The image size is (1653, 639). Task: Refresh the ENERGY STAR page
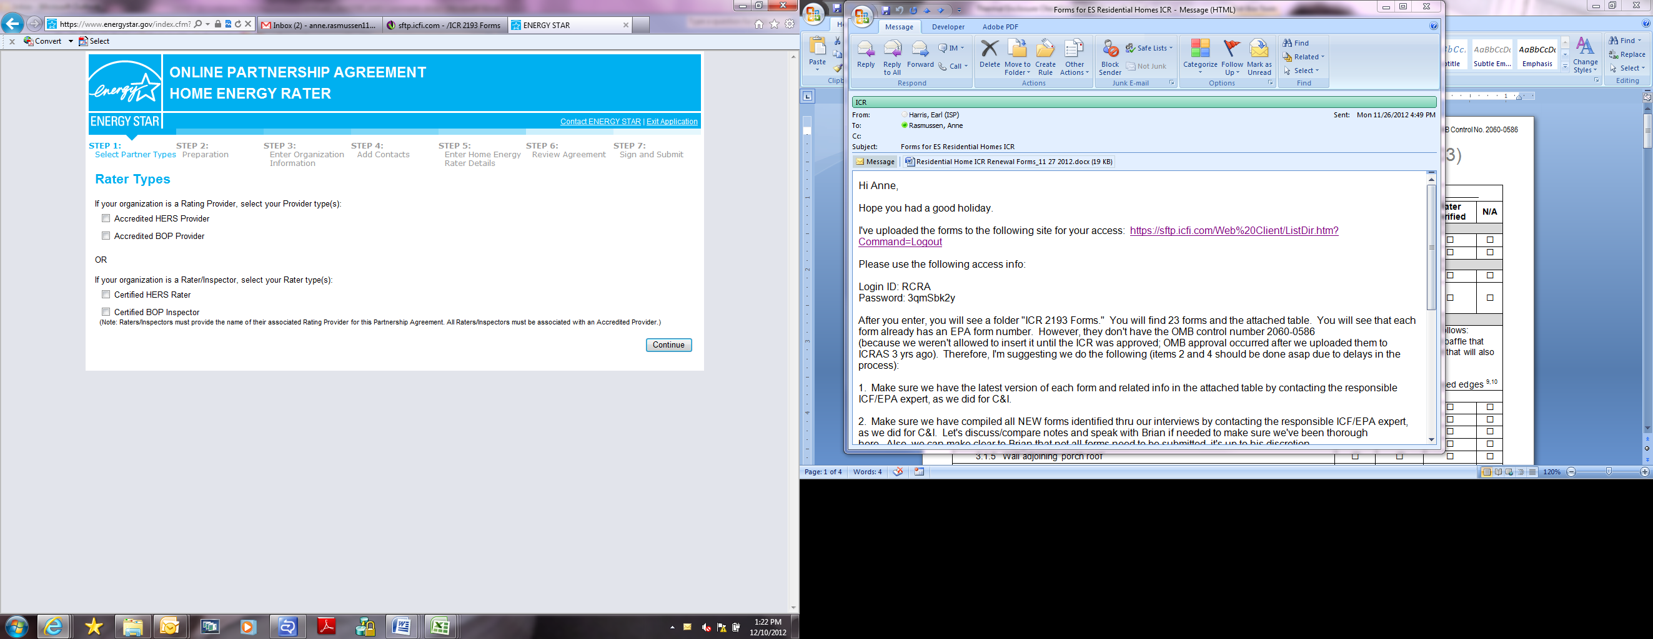[x=238, y=24]
